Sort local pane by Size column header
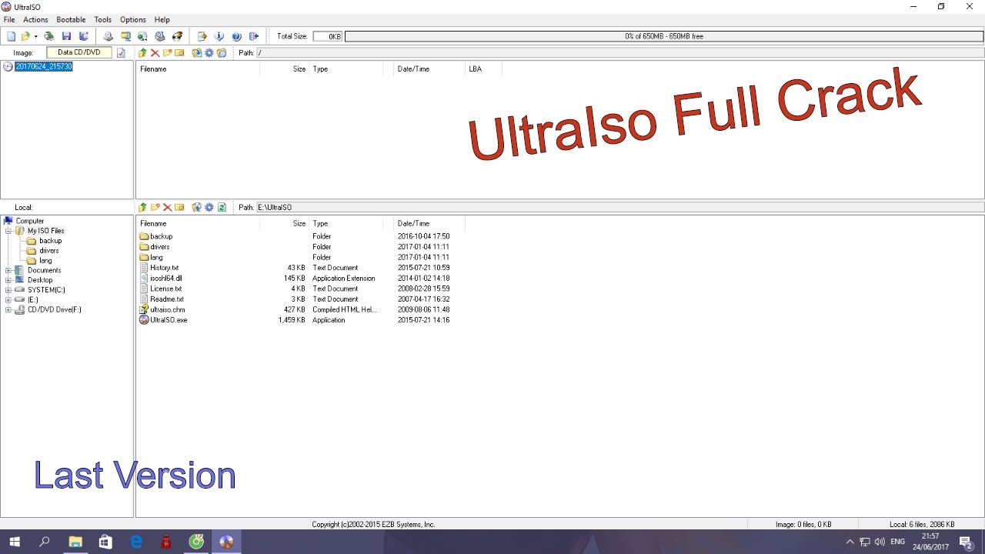985x554 pixels. [299, 224]
